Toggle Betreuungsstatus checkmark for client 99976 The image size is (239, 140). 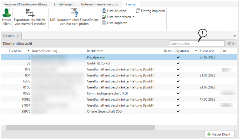(x=178, y=111)
